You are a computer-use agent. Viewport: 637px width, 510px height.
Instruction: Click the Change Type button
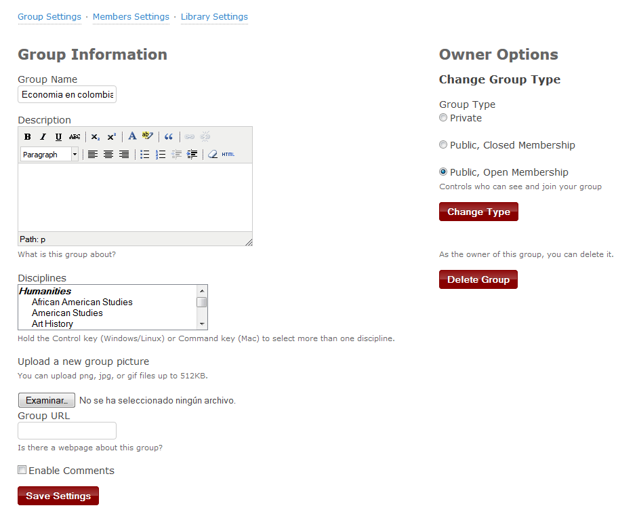[x=478, y=212]
